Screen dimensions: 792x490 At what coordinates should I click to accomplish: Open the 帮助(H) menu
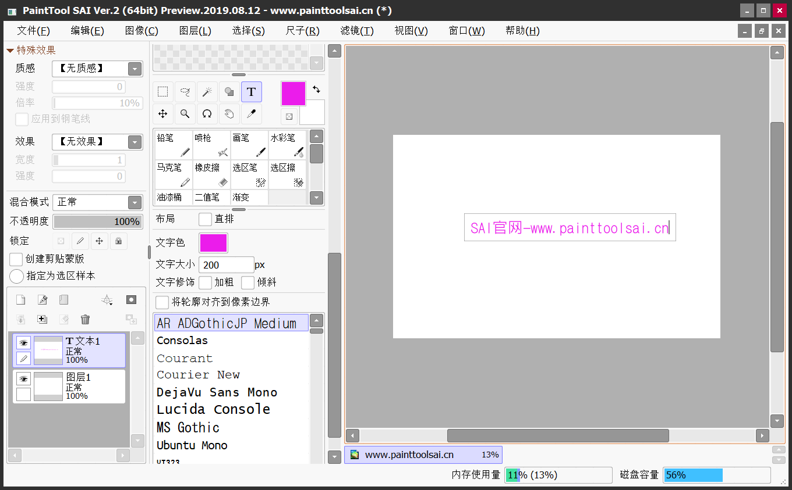522,31
